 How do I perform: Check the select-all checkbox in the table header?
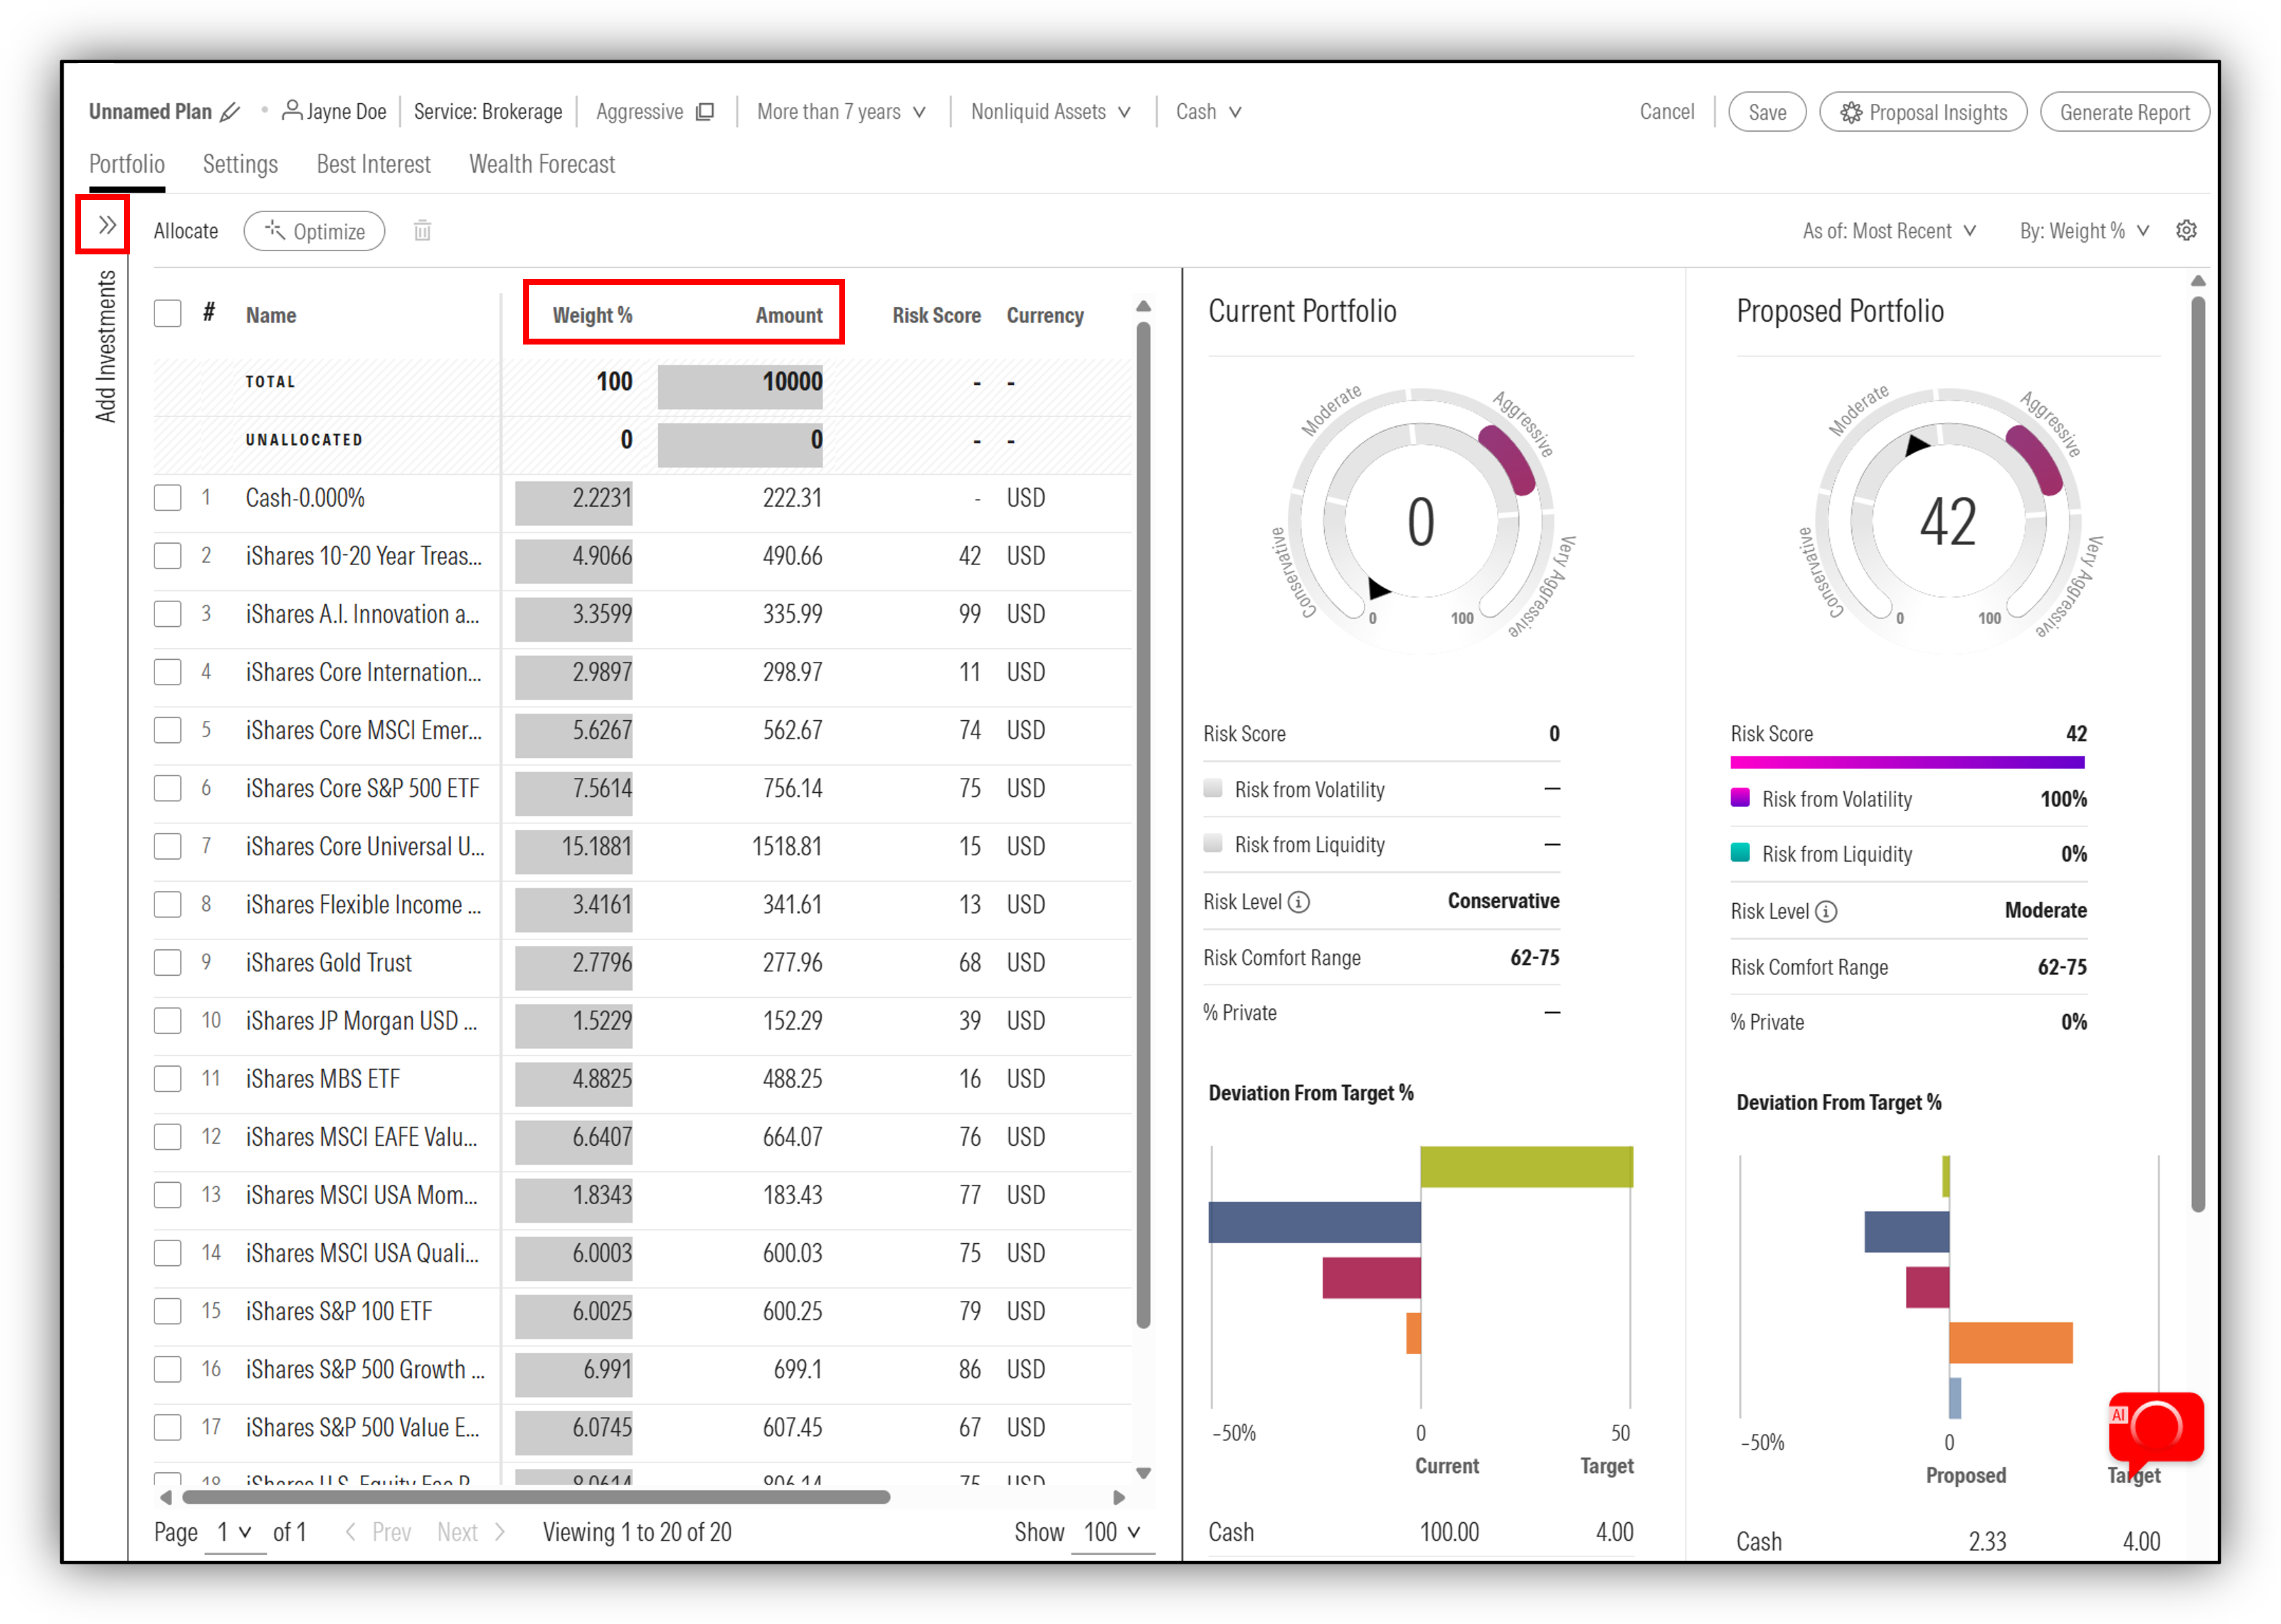pyautogui.click(x=168, y=314)
